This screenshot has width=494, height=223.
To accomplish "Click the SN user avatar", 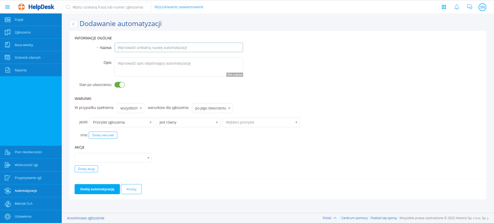I will pos(482,7).
